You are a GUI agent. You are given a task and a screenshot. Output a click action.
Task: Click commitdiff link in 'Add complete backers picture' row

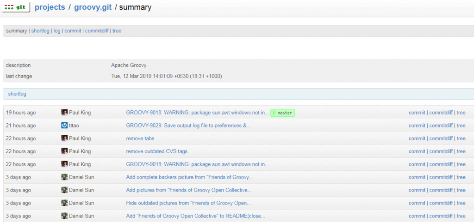pyautogui.click(x=441, y=177)
